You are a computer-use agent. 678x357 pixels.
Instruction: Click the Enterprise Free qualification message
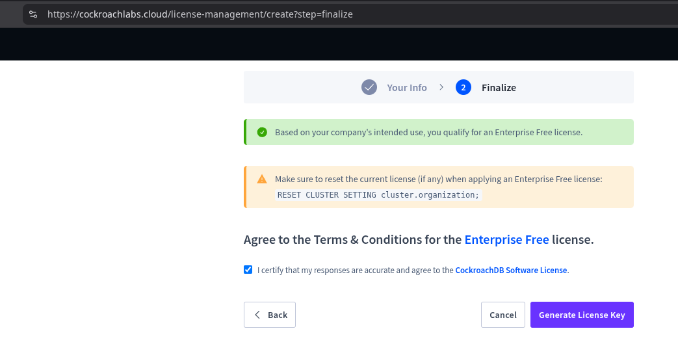pyautogui.click(x=428, y=133)
